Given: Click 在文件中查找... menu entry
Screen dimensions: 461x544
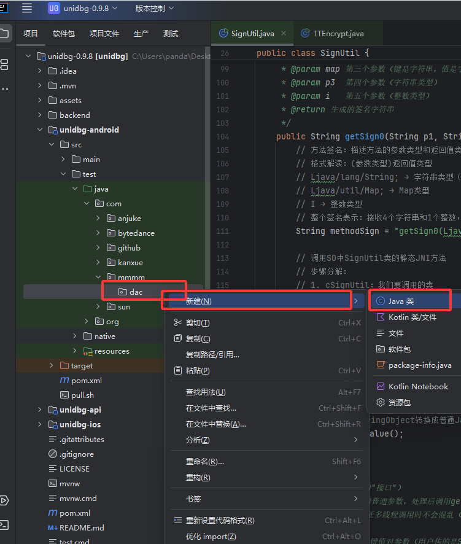Looking at the screenshot, I should tap(266, 408).
